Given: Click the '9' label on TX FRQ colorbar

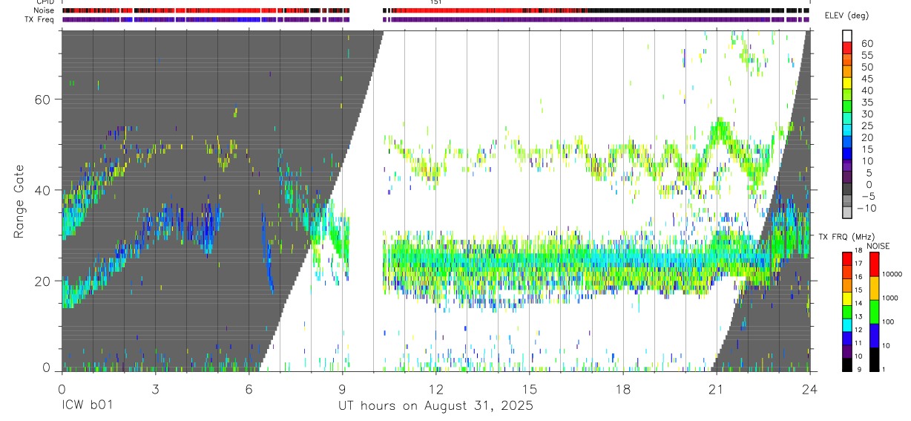Looking at the screenshot, I should (858, 370).
